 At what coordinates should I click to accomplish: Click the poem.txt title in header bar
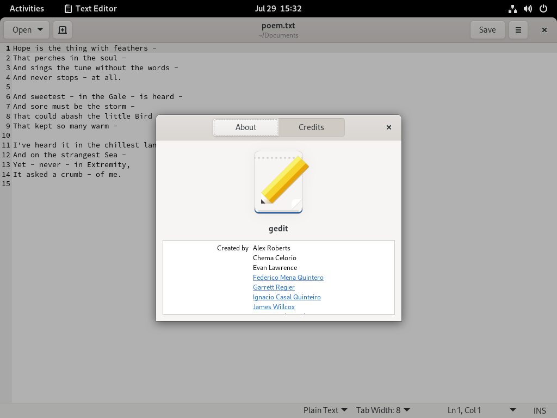click(x=278, y=26)
